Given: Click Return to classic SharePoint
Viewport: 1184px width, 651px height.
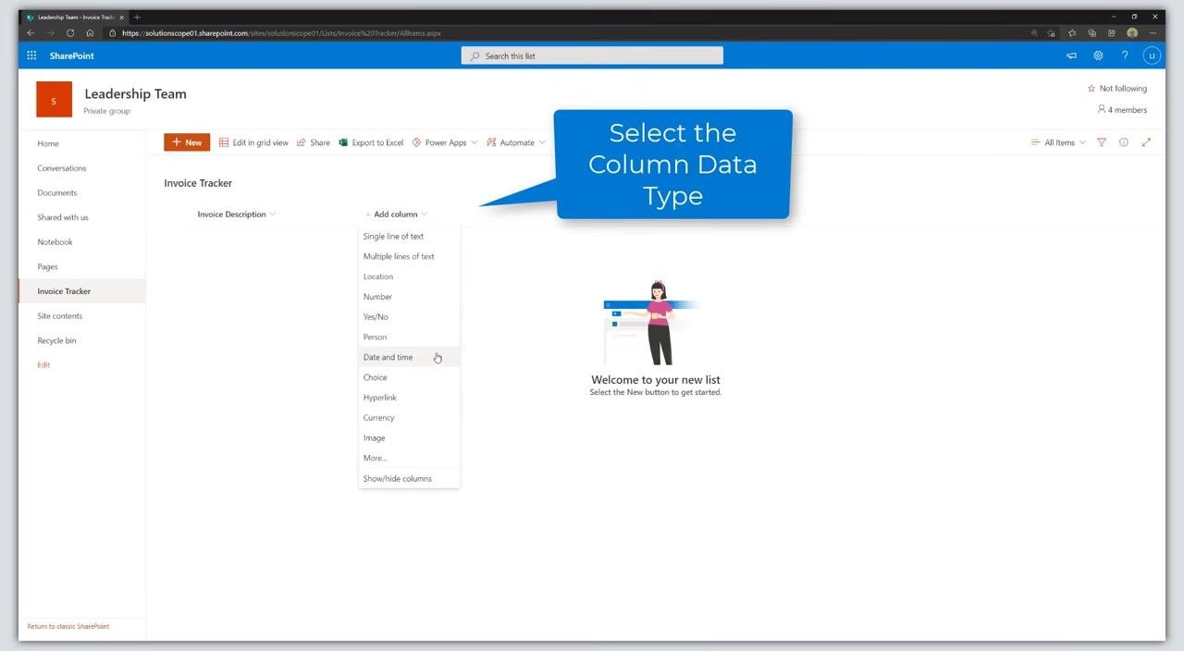Looking at the screenshot, I should tap(68, 627).
